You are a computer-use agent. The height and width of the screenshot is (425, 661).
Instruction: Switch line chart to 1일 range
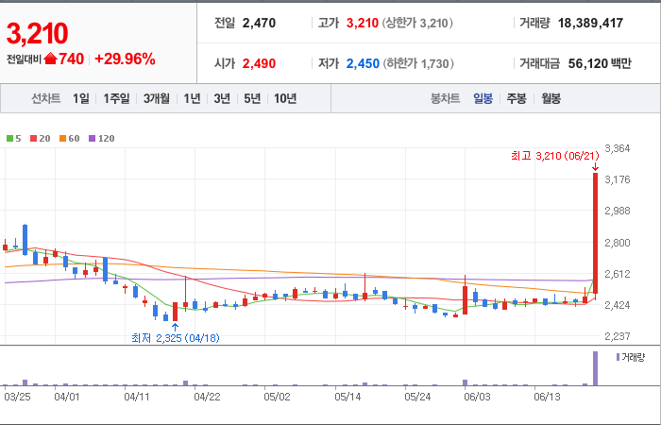coord(81,98)
